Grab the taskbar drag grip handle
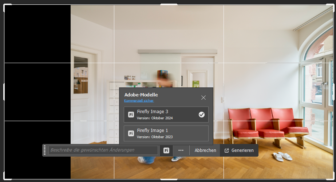The height and width of the screenshot is (182, 336). tap(45, 150)
